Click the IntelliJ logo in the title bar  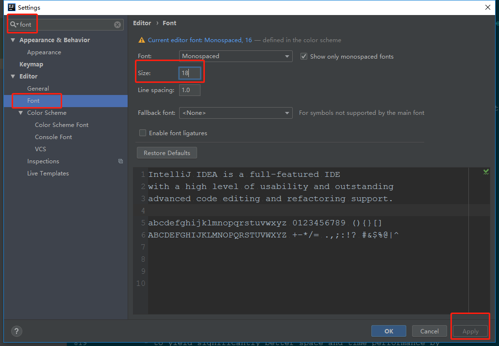tap(12, 7)
